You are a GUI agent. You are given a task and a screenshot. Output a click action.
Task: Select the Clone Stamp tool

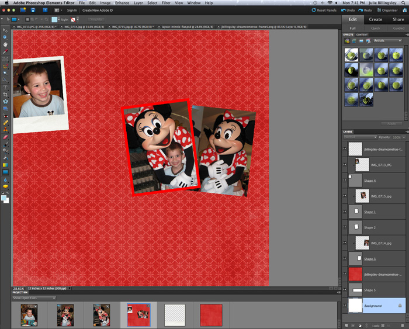pyautogui.click(x=5, y=130)
